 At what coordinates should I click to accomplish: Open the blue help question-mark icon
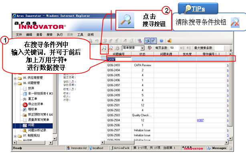tap(161, 41)
